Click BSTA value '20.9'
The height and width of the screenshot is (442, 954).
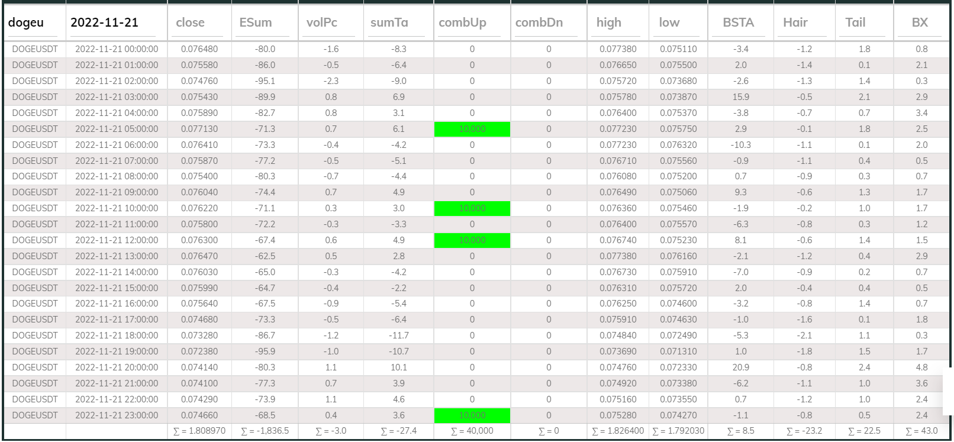click(x=741, y=367)
